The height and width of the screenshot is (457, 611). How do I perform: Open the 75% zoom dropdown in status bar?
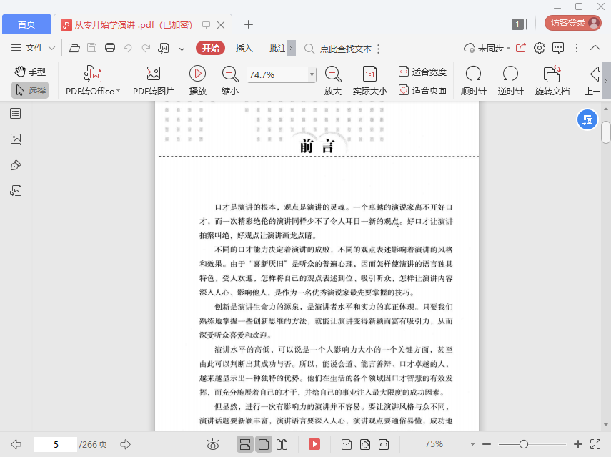[x=472, y=444]
